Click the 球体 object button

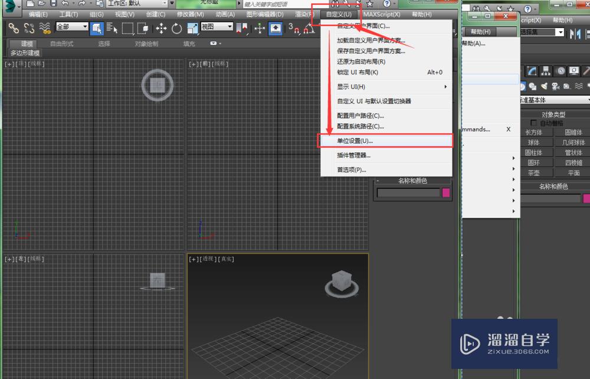(533, 143)
